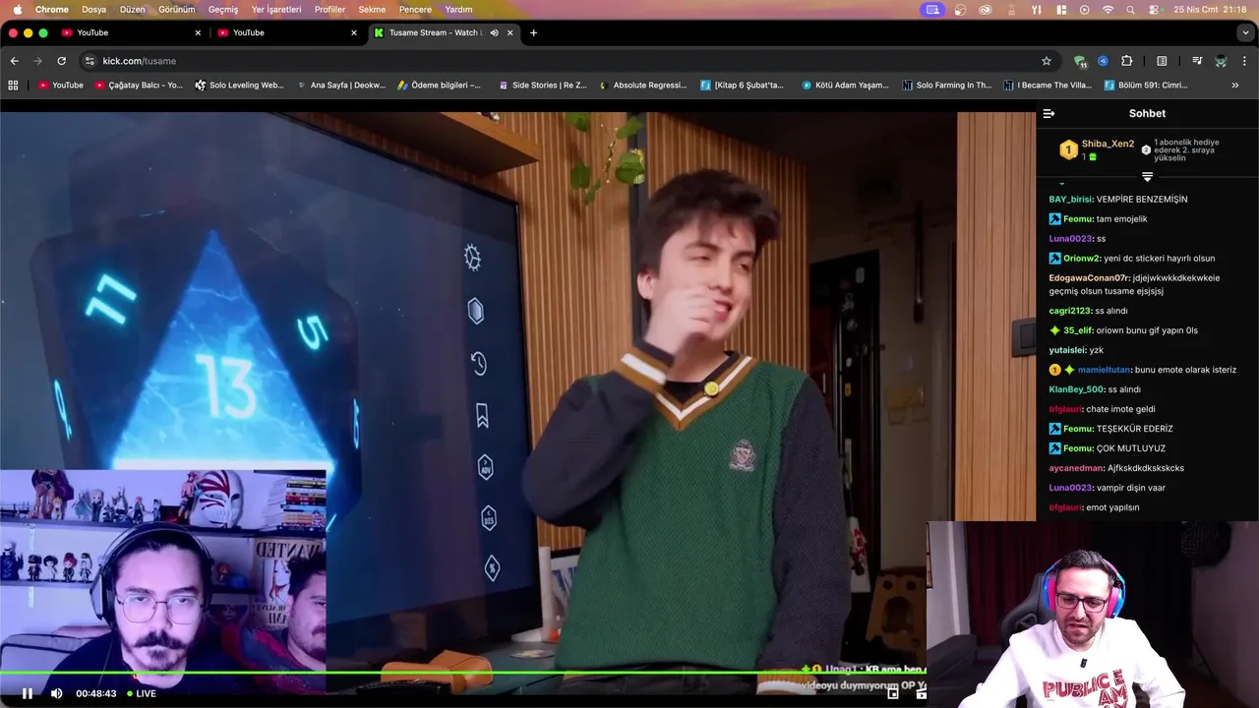
Task: Click username cagri2123 in chat
Action: point(1070,311)
